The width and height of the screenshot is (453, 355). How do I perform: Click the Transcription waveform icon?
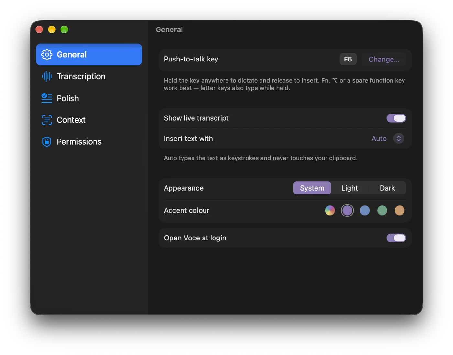pos(47,76)
